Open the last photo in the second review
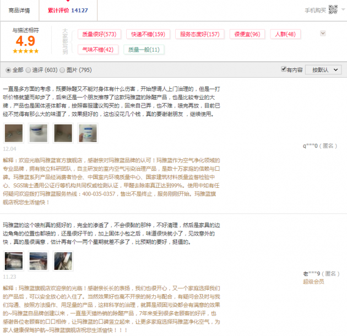This screenshot has height=336, width=347. [x=63, y=261]
